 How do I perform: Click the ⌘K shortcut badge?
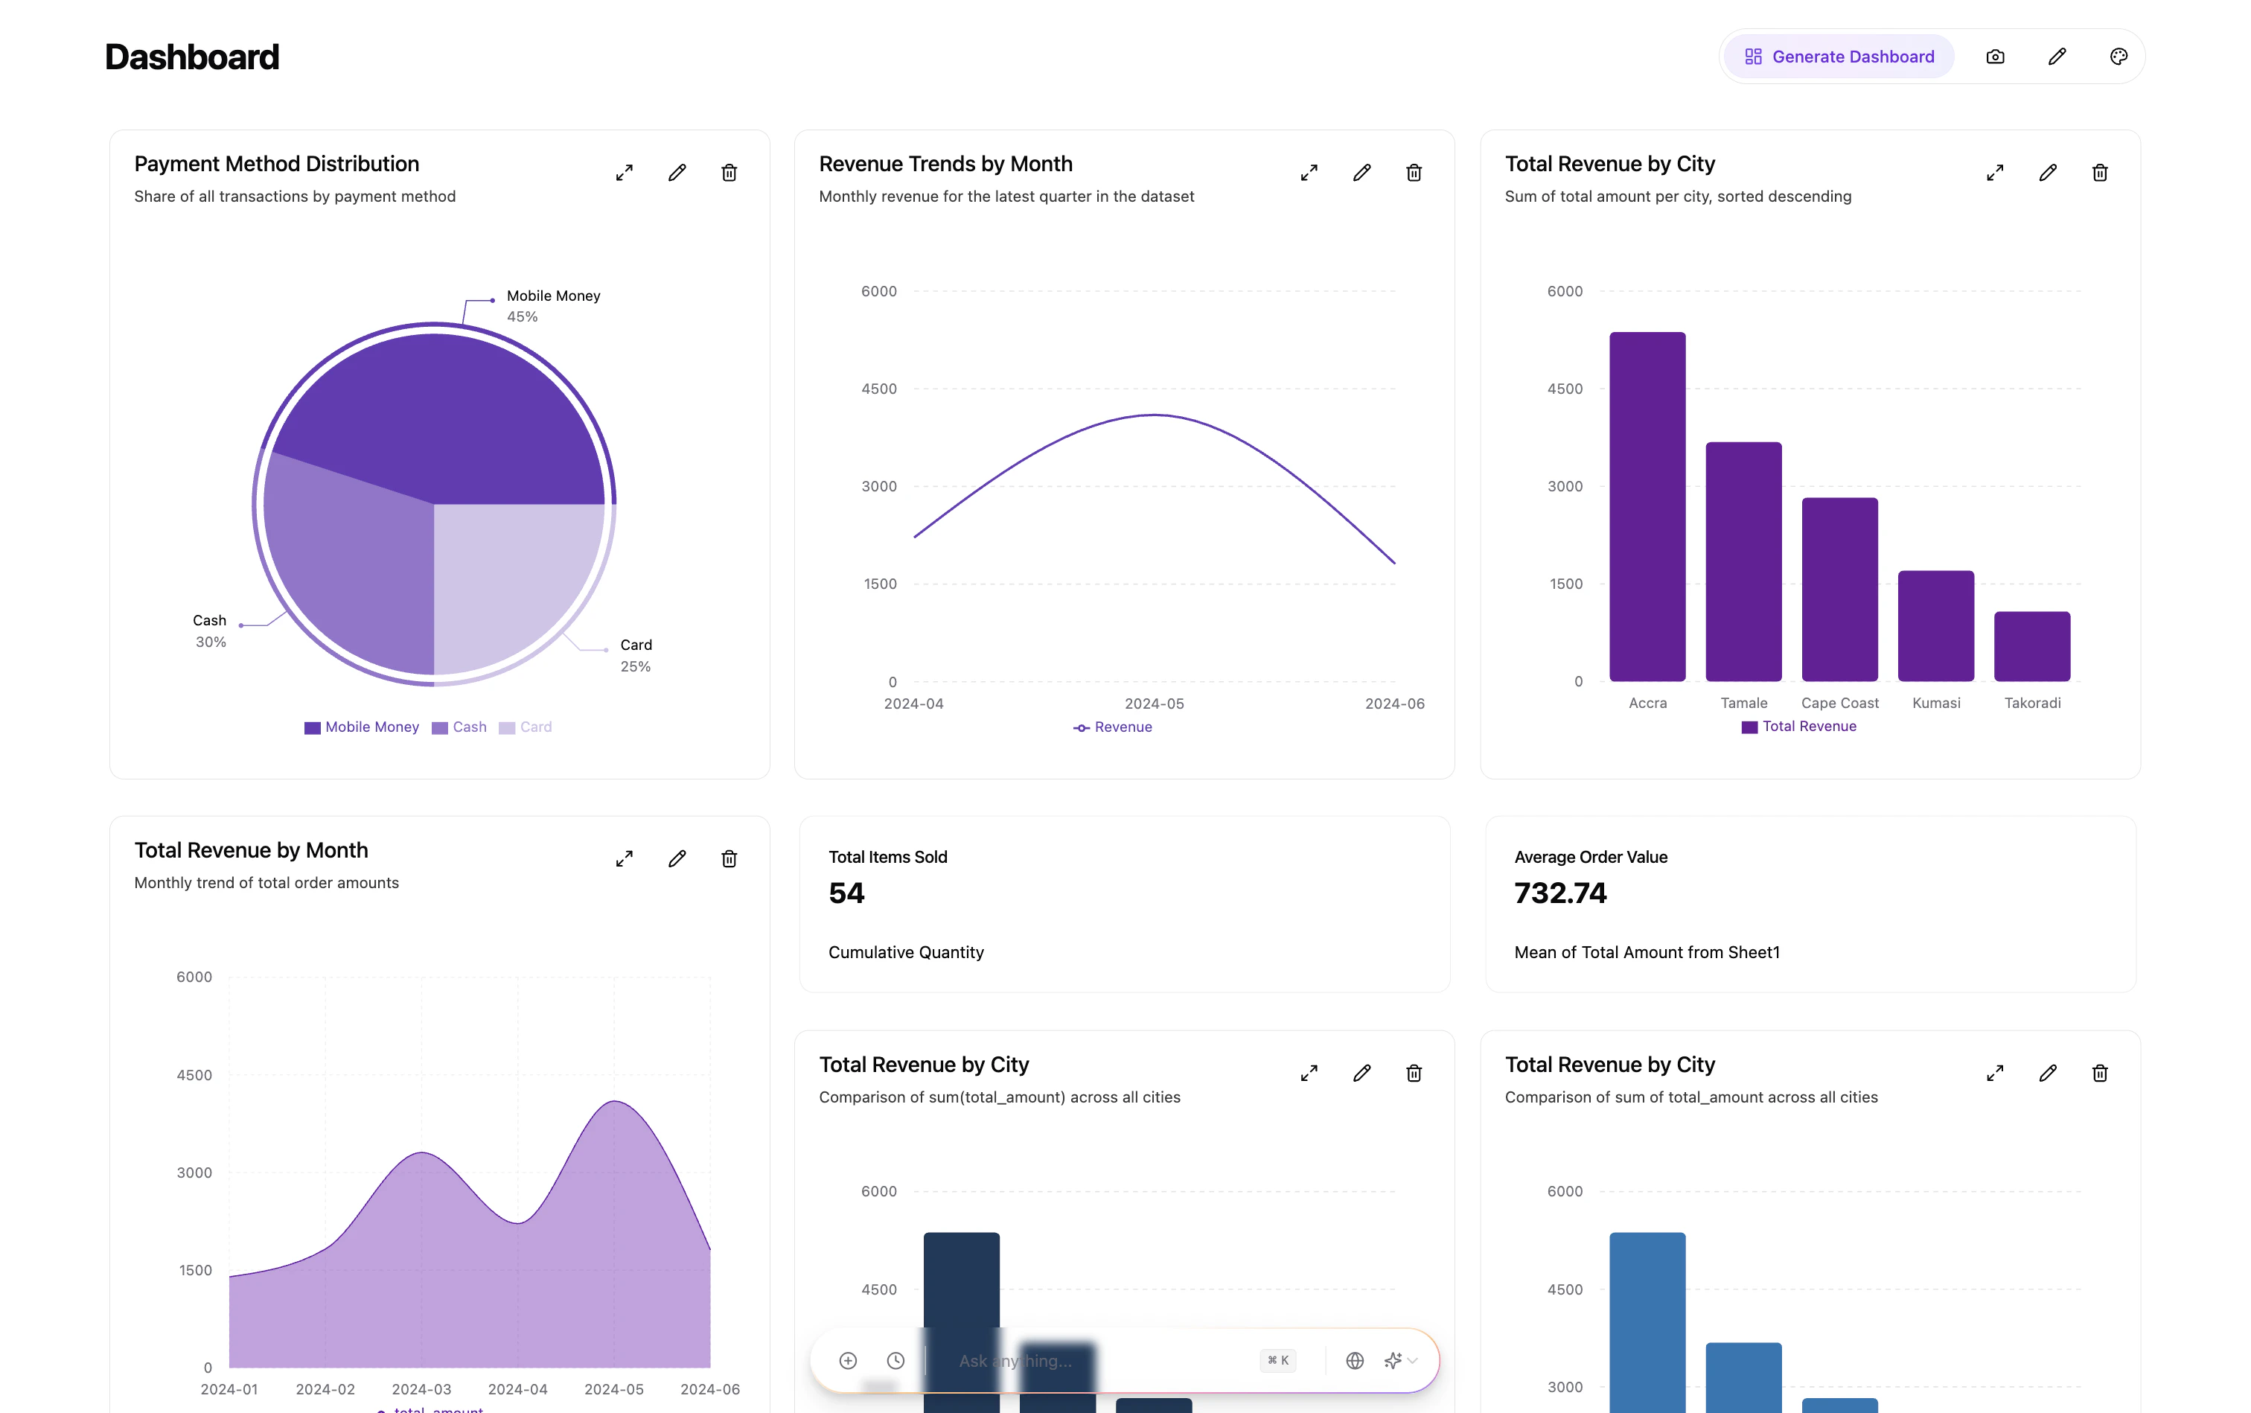1277,1361
